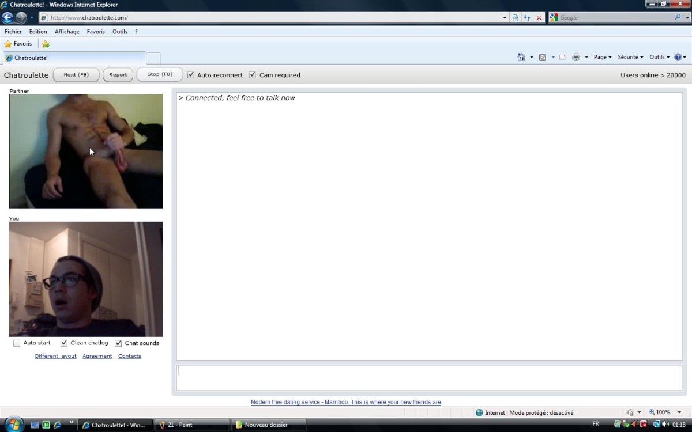The width and height of the screenshot is (692, 432).
Task: Enable the Auto start checkbox
Action: point(17,343)
